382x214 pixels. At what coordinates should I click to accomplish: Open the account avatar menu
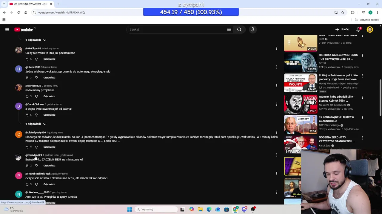point(370,29)
